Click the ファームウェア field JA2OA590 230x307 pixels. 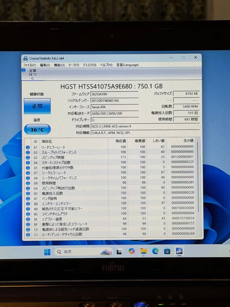click(x=115, y=94)
